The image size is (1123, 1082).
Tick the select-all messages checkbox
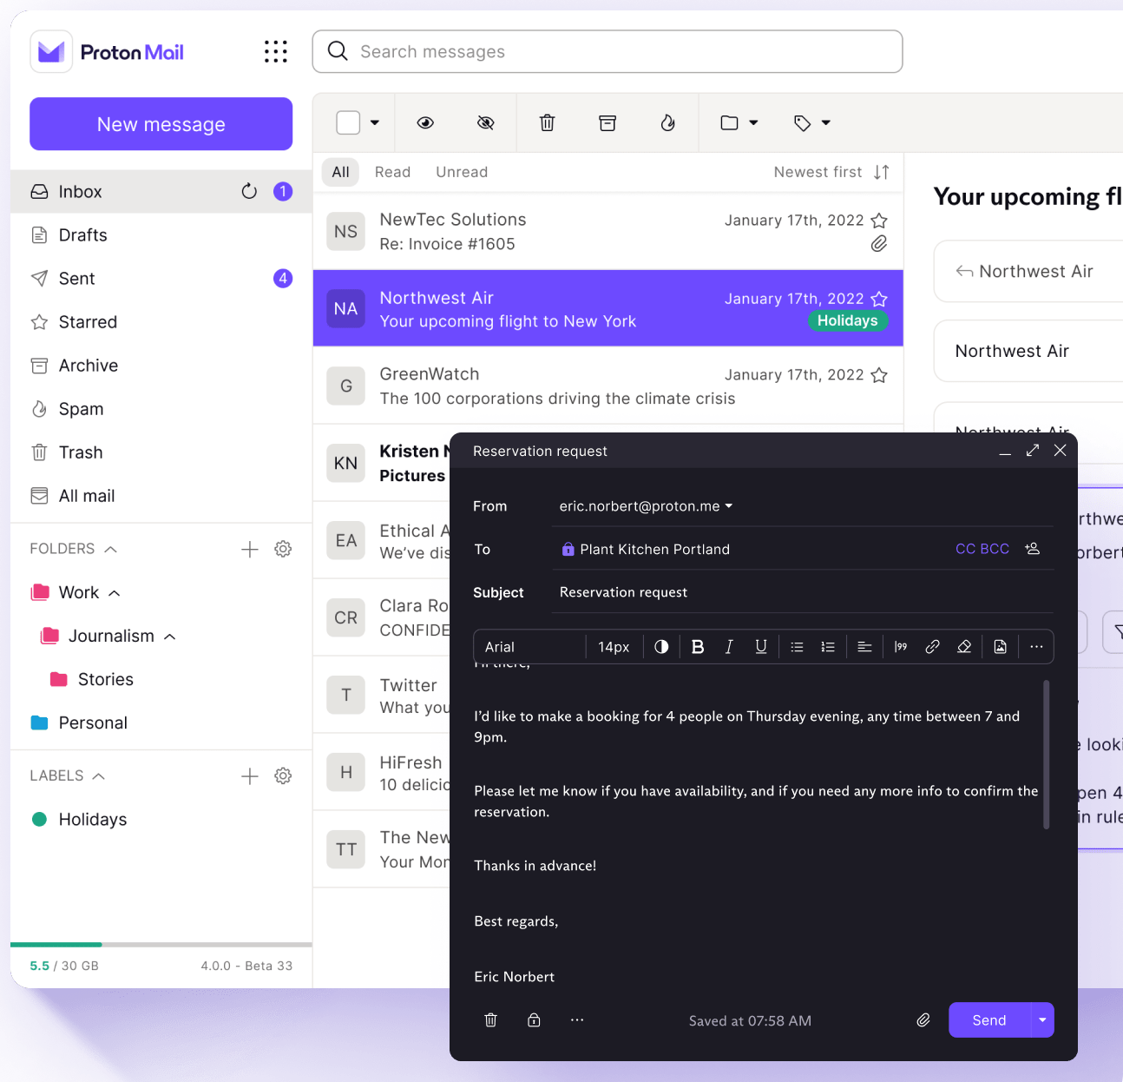click(348, 122)
